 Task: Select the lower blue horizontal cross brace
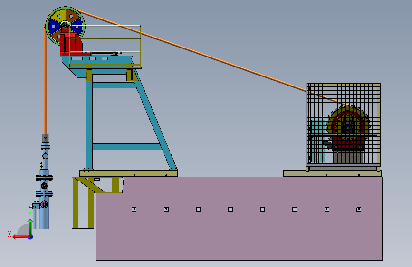point(127,147)
